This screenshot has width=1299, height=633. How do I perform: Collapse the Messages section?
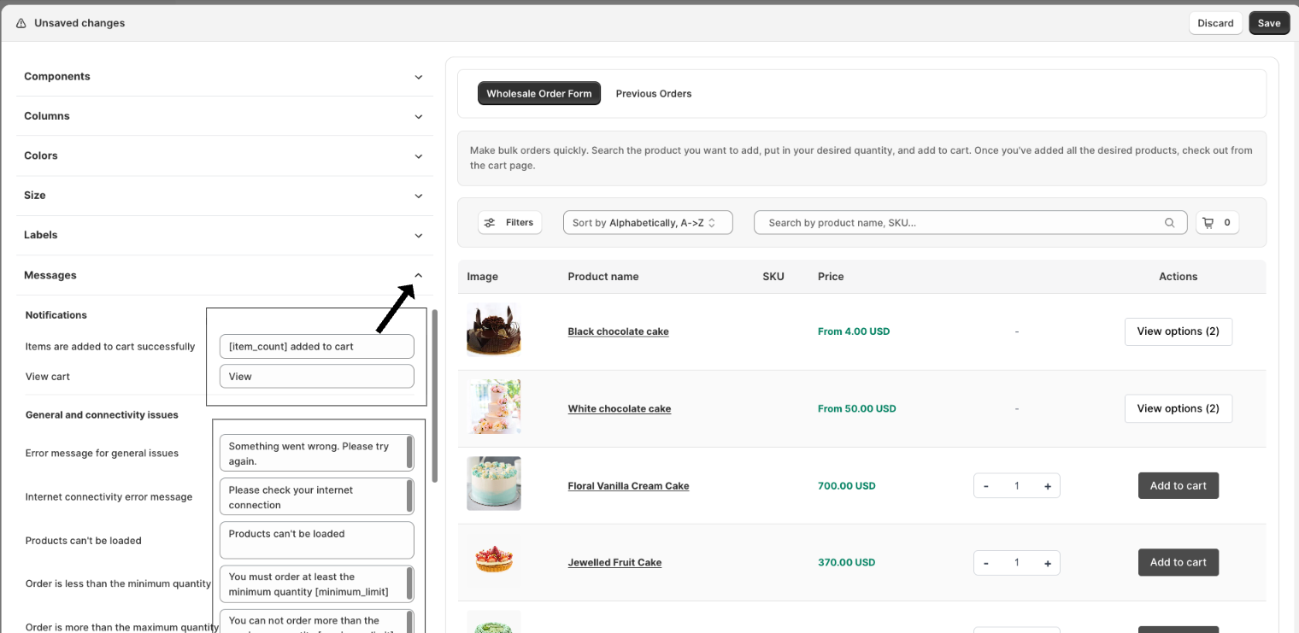point(418,275)
